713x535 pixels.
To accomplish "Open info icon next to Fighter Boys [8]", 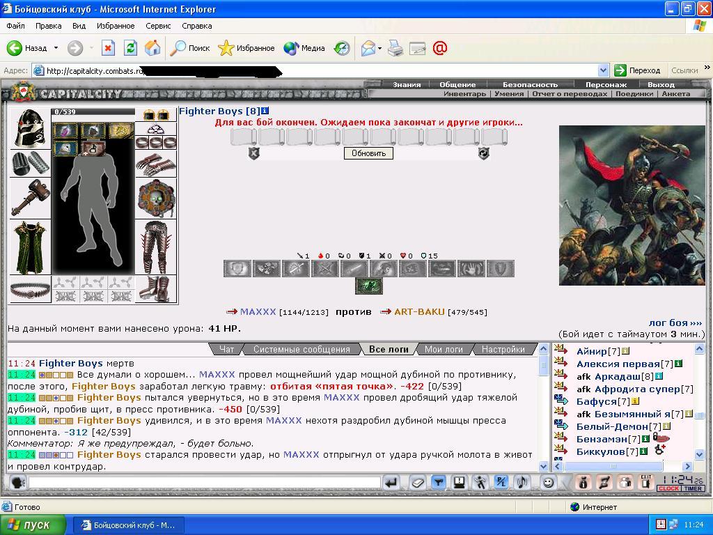I will point(265,111).
